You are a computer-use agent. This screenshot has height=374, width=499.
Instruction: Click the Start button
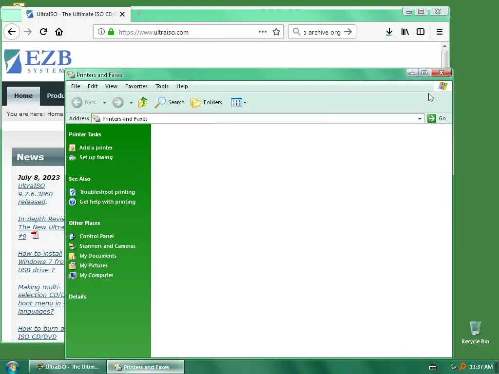click(x=12, y=367)
